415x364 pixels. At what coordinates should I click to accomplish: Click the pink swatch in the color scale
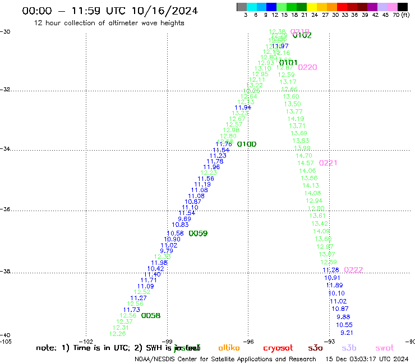click(x=392, y=7)
